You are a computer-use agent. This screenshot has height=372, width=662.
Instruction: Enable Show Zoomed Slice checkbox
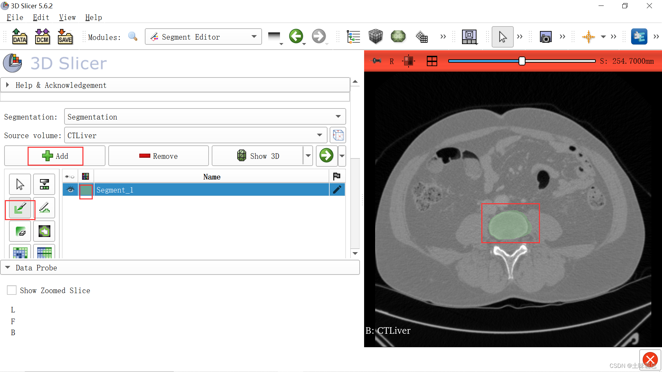pyautogui.click(x=12, y=290)
